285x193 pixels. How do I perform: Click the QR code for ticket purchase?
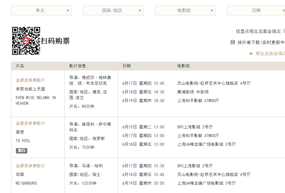tap(26, 41)
